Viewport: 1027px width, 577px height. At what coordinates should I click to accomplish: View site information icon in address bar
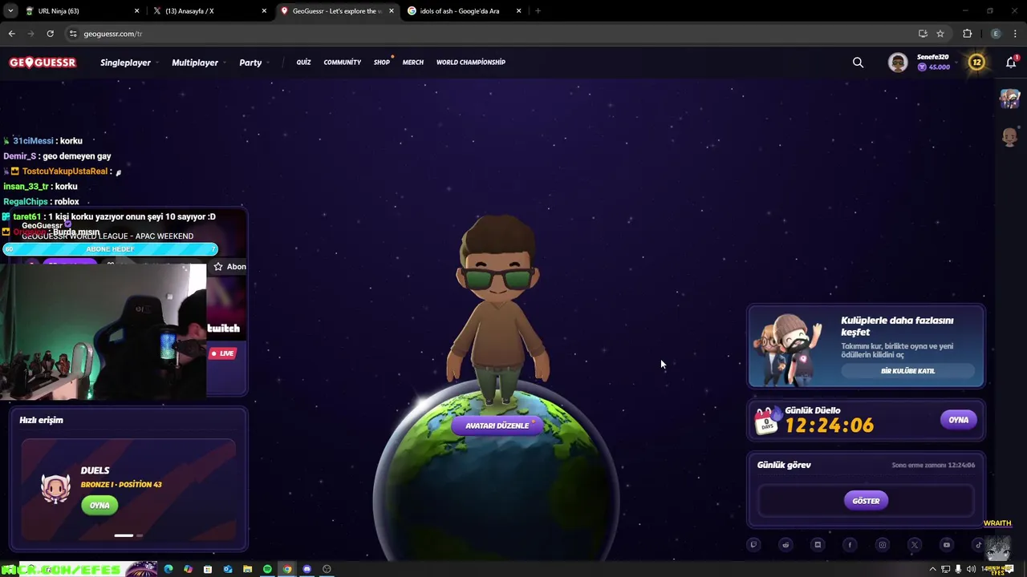tap(73, 34)
